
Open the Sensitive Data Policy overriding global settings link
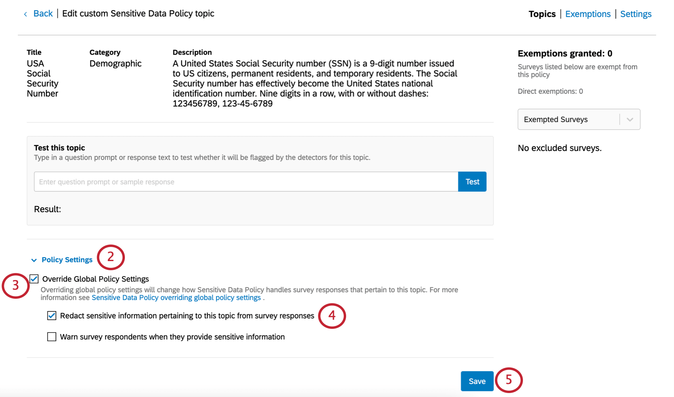(x=176, y=298)
